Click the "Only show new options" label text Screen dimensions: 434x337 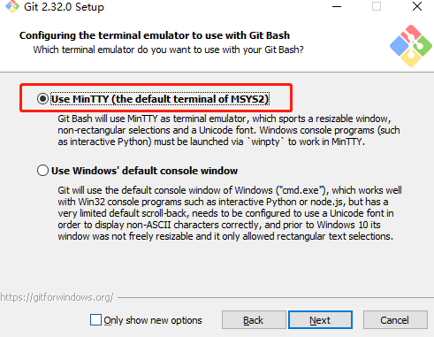point(153,320)
